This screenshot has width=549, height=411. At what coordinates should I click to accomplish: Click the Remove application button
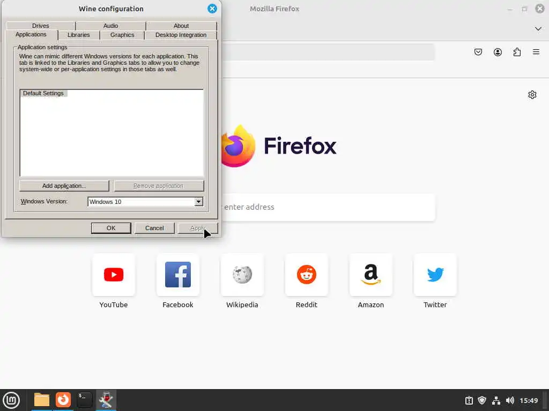click(159, 186)
